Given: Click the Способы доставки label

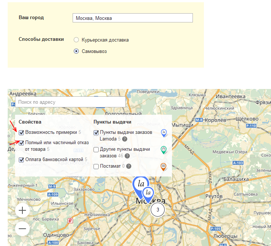Looking at the screenshot, I should pyautogui.click(x=41, y=39).
